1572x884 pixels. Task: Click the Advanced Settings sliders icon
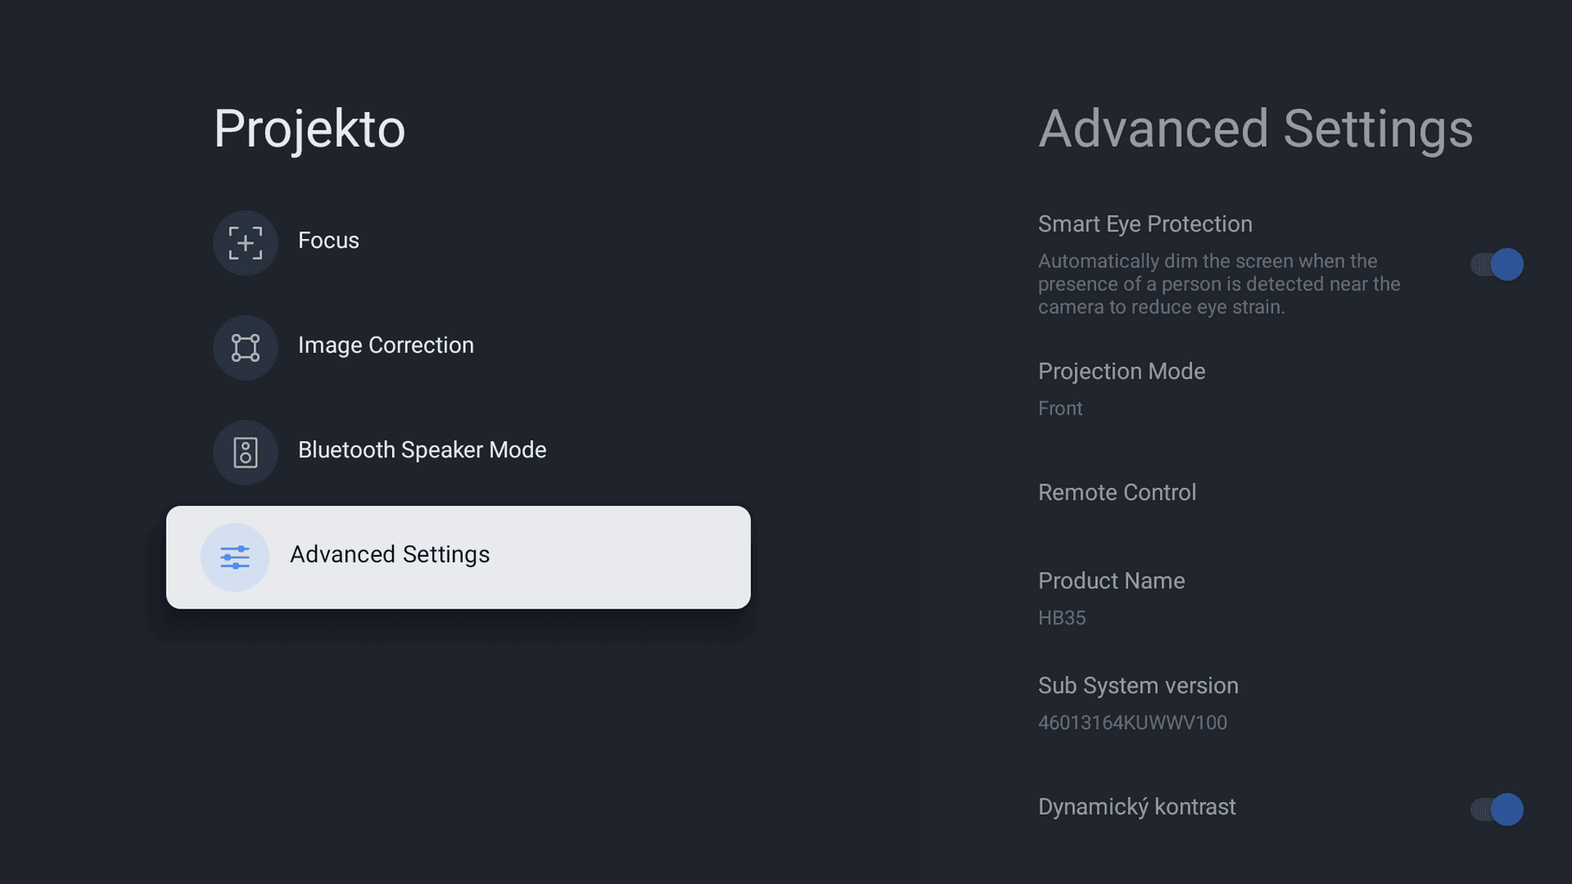coord(235,557)
